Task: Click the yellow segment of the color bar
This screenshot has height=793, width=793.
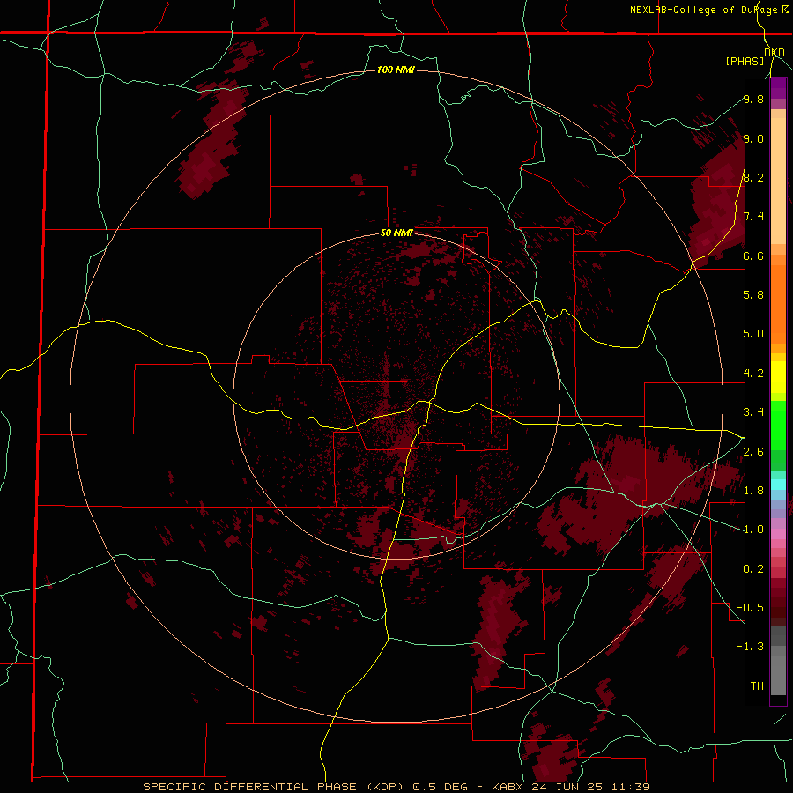Action: [778, 377]
